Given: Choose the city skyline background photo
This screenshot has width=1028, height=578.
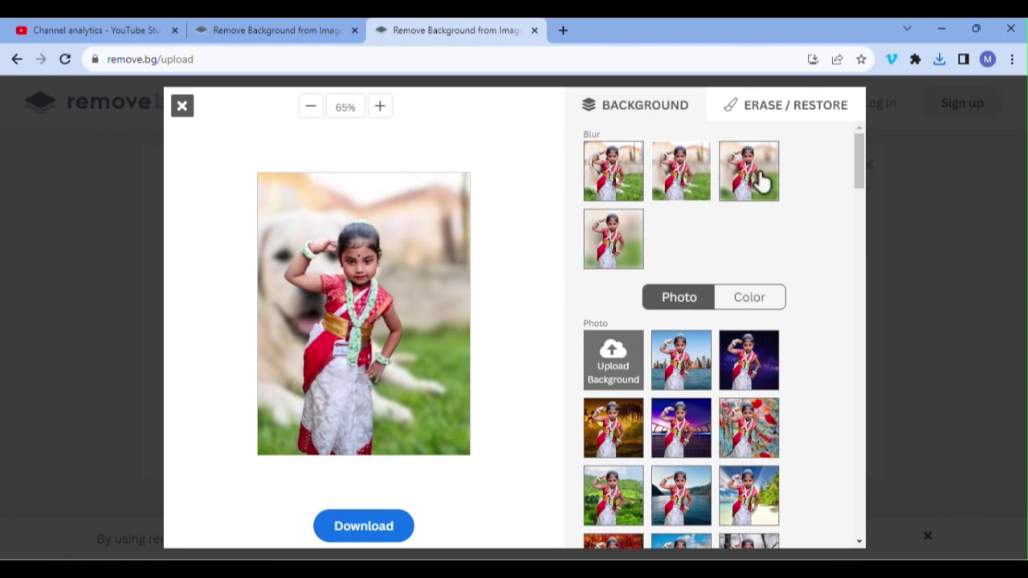Looking at the screenshot, I should [x=681, y=360].
